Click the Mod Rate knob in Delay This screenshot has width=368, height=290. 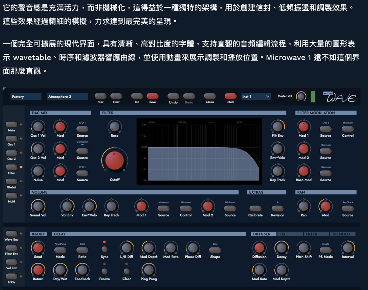(x=171, y=248)
